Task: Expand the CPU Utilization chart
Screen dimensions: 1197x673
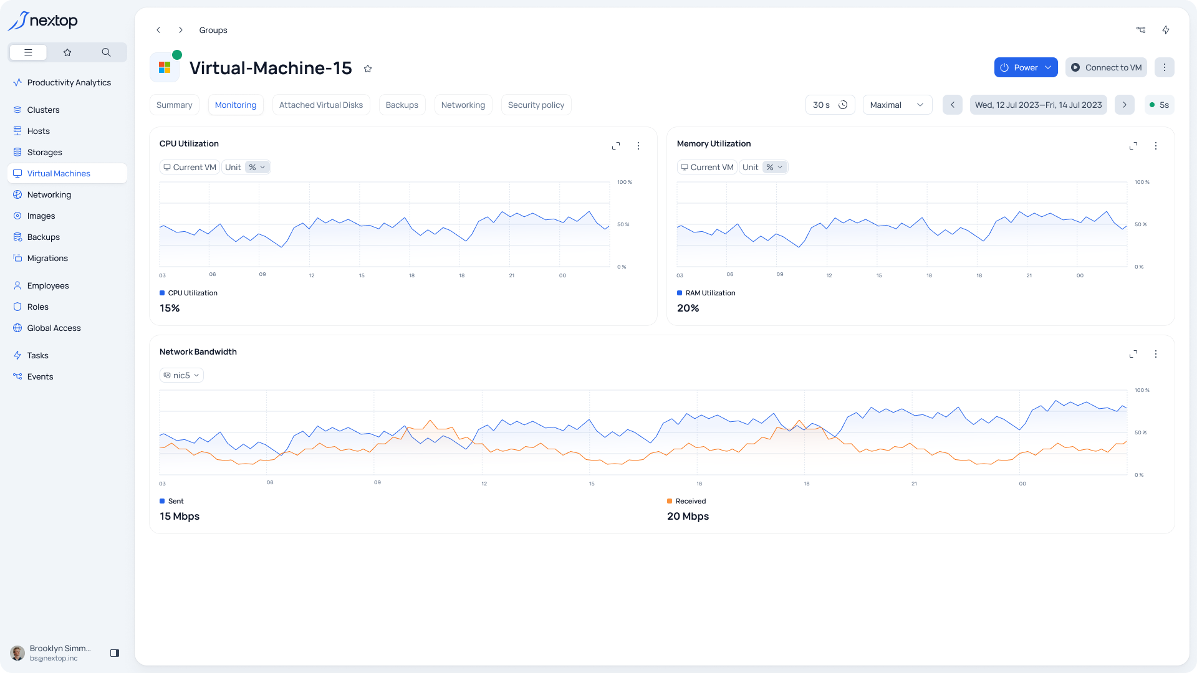Action: click(616, 146)
